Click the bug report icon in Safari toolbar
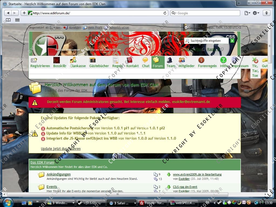The image size is (276, 207). [x=266, y=13]
